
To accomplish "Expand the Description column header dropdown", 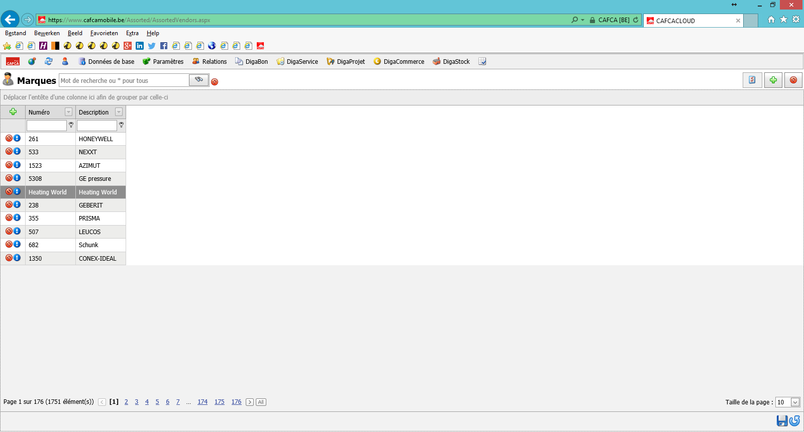I will [119, 112].
